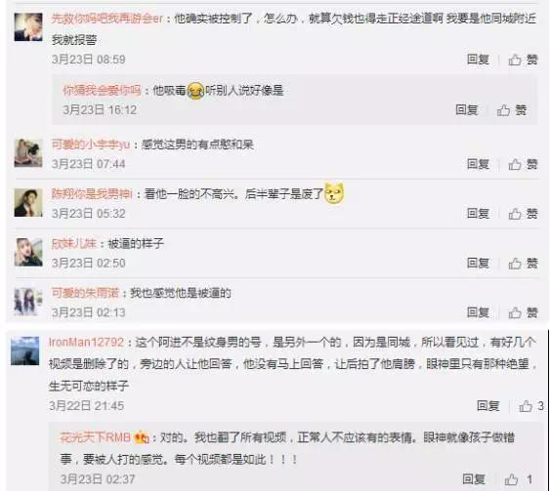
Task: View avatar of 可爱的朱雨诺
Action: 28,302
